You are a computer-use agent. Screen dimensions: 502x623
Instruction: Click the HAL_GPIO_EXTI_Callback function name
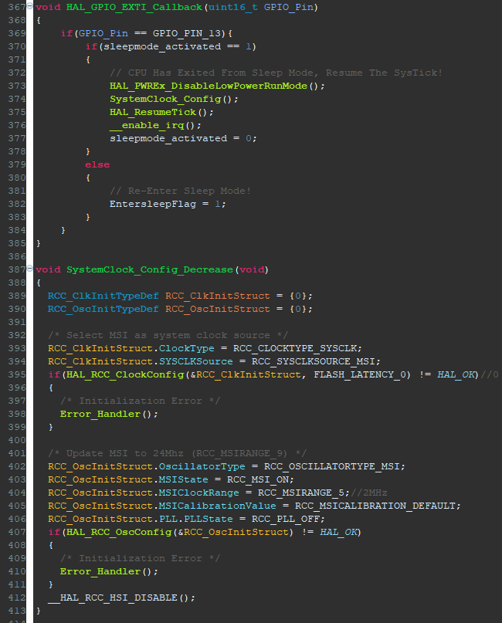point(134,7)
